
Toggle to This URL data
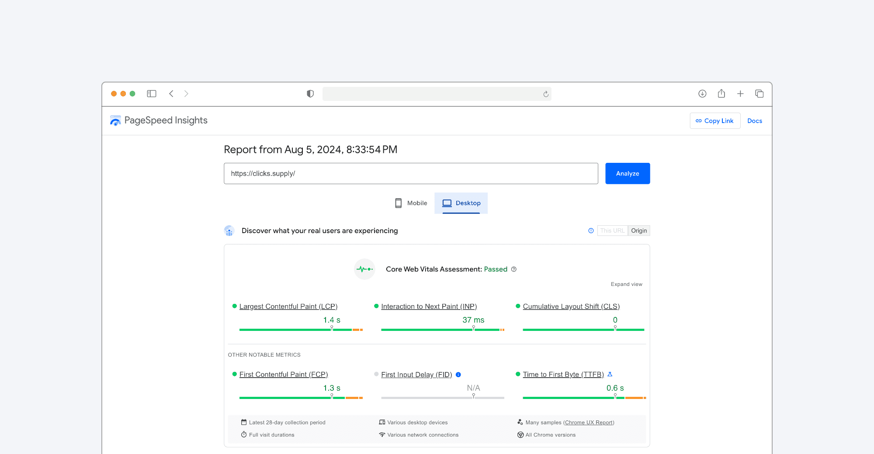(612, 230)
